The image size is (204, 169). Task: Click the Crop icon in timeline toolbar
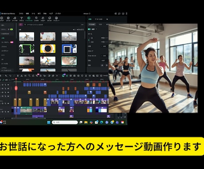(25, 76)
